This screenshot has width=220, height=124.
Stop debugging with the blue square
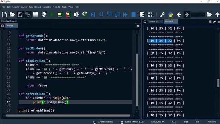133,14
